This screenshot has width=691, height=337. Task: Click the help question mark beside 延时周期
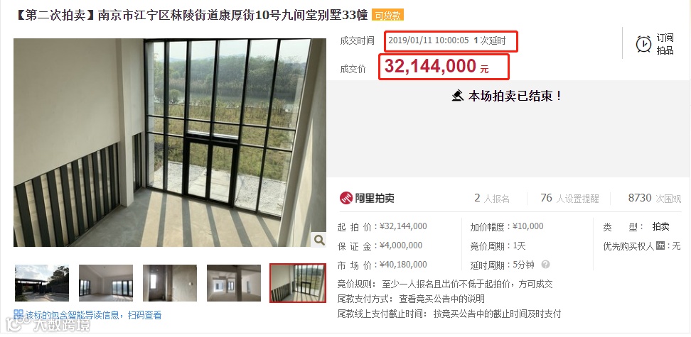[x=545, y=265]
